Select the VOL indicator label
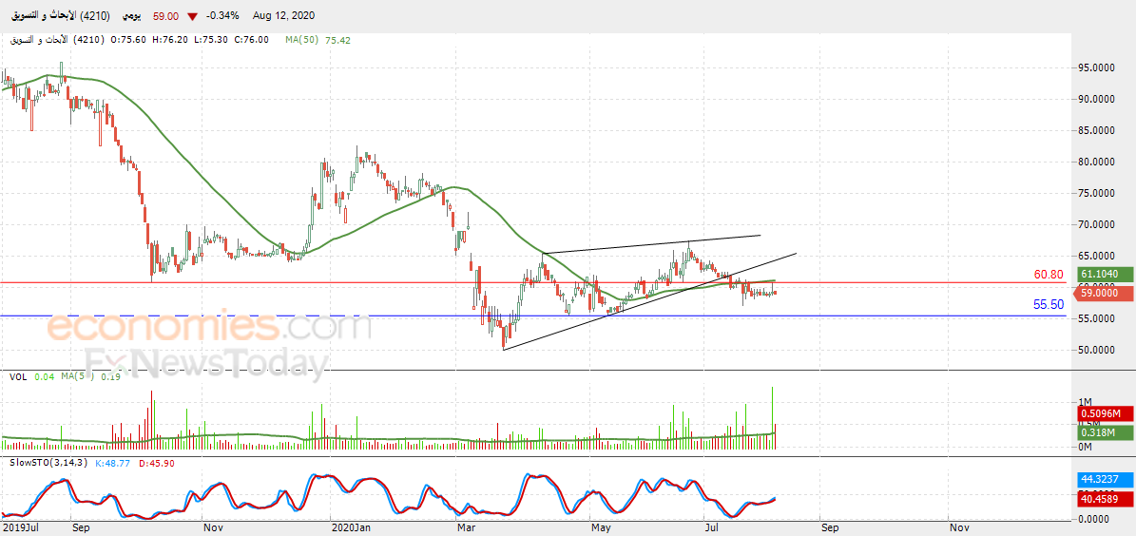Viewport: 1136px width, 536px height. point(17,377)
